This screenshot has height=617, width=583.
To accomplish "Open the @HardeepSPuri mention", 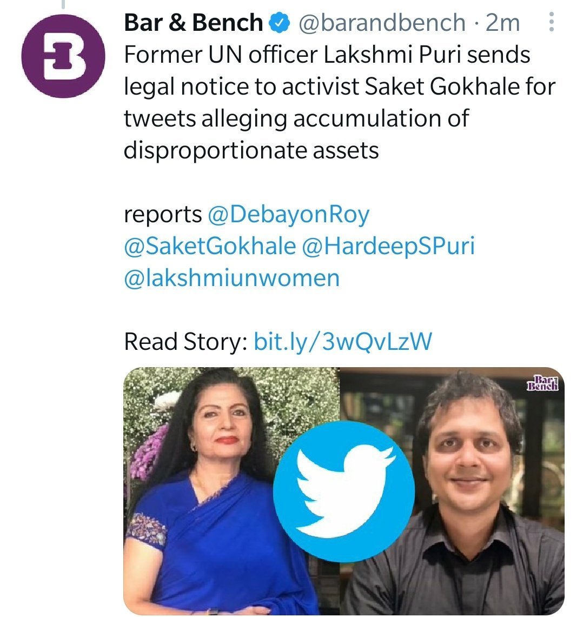I will click(389, 247).
